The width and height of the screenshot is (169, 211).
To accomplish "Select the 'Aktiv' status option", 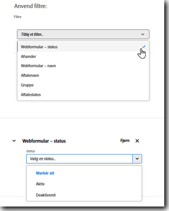I will click(40, 184).
